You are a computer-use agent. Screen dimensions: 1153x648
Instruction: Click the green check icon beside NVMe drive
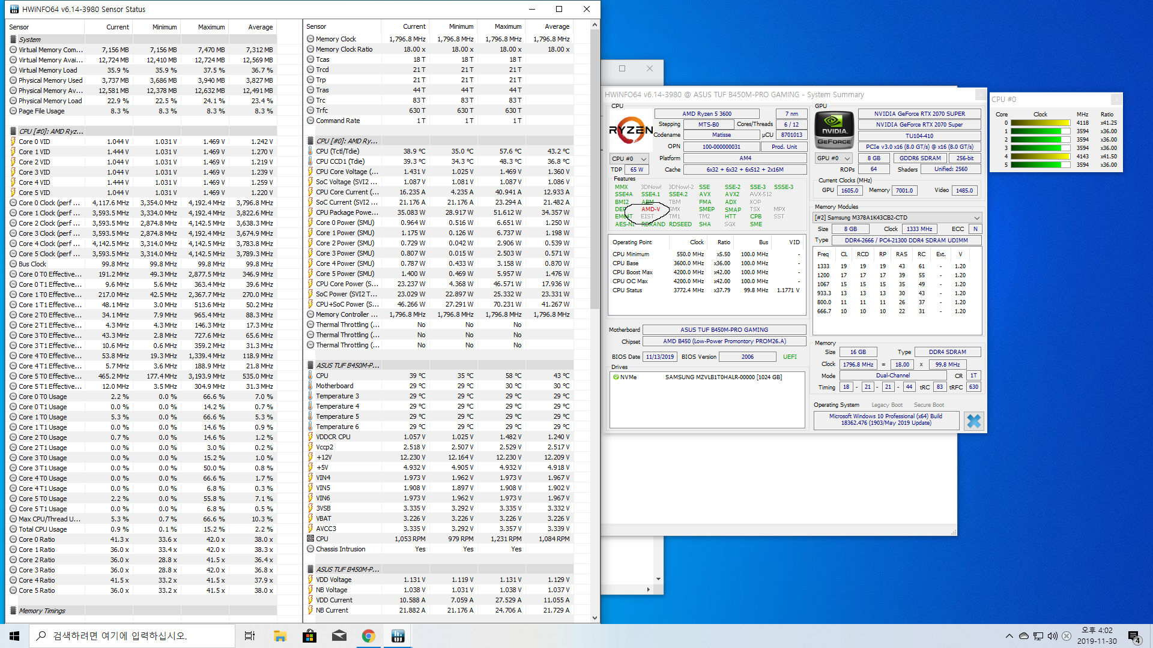tap(616, 377)
